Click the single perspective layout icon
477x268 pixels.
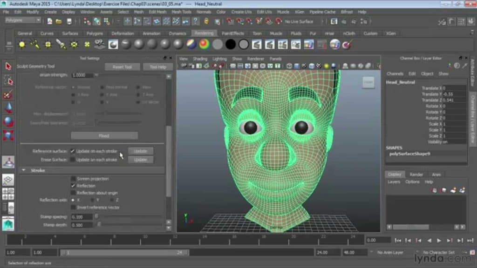(x=8, y=180)
